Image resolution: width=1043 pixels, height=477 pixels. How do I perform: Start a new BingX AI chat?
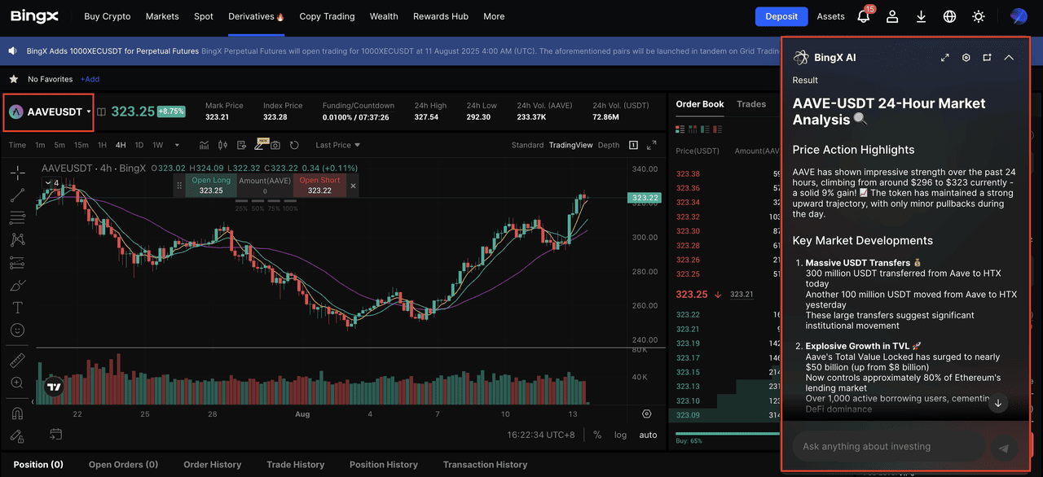[x=988, y=58]
